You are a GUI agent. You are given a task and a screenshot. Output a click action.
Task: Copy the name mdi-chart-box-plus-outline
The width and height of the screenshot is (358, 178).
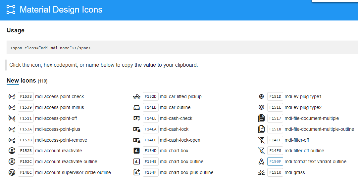[x=187, y=172]
